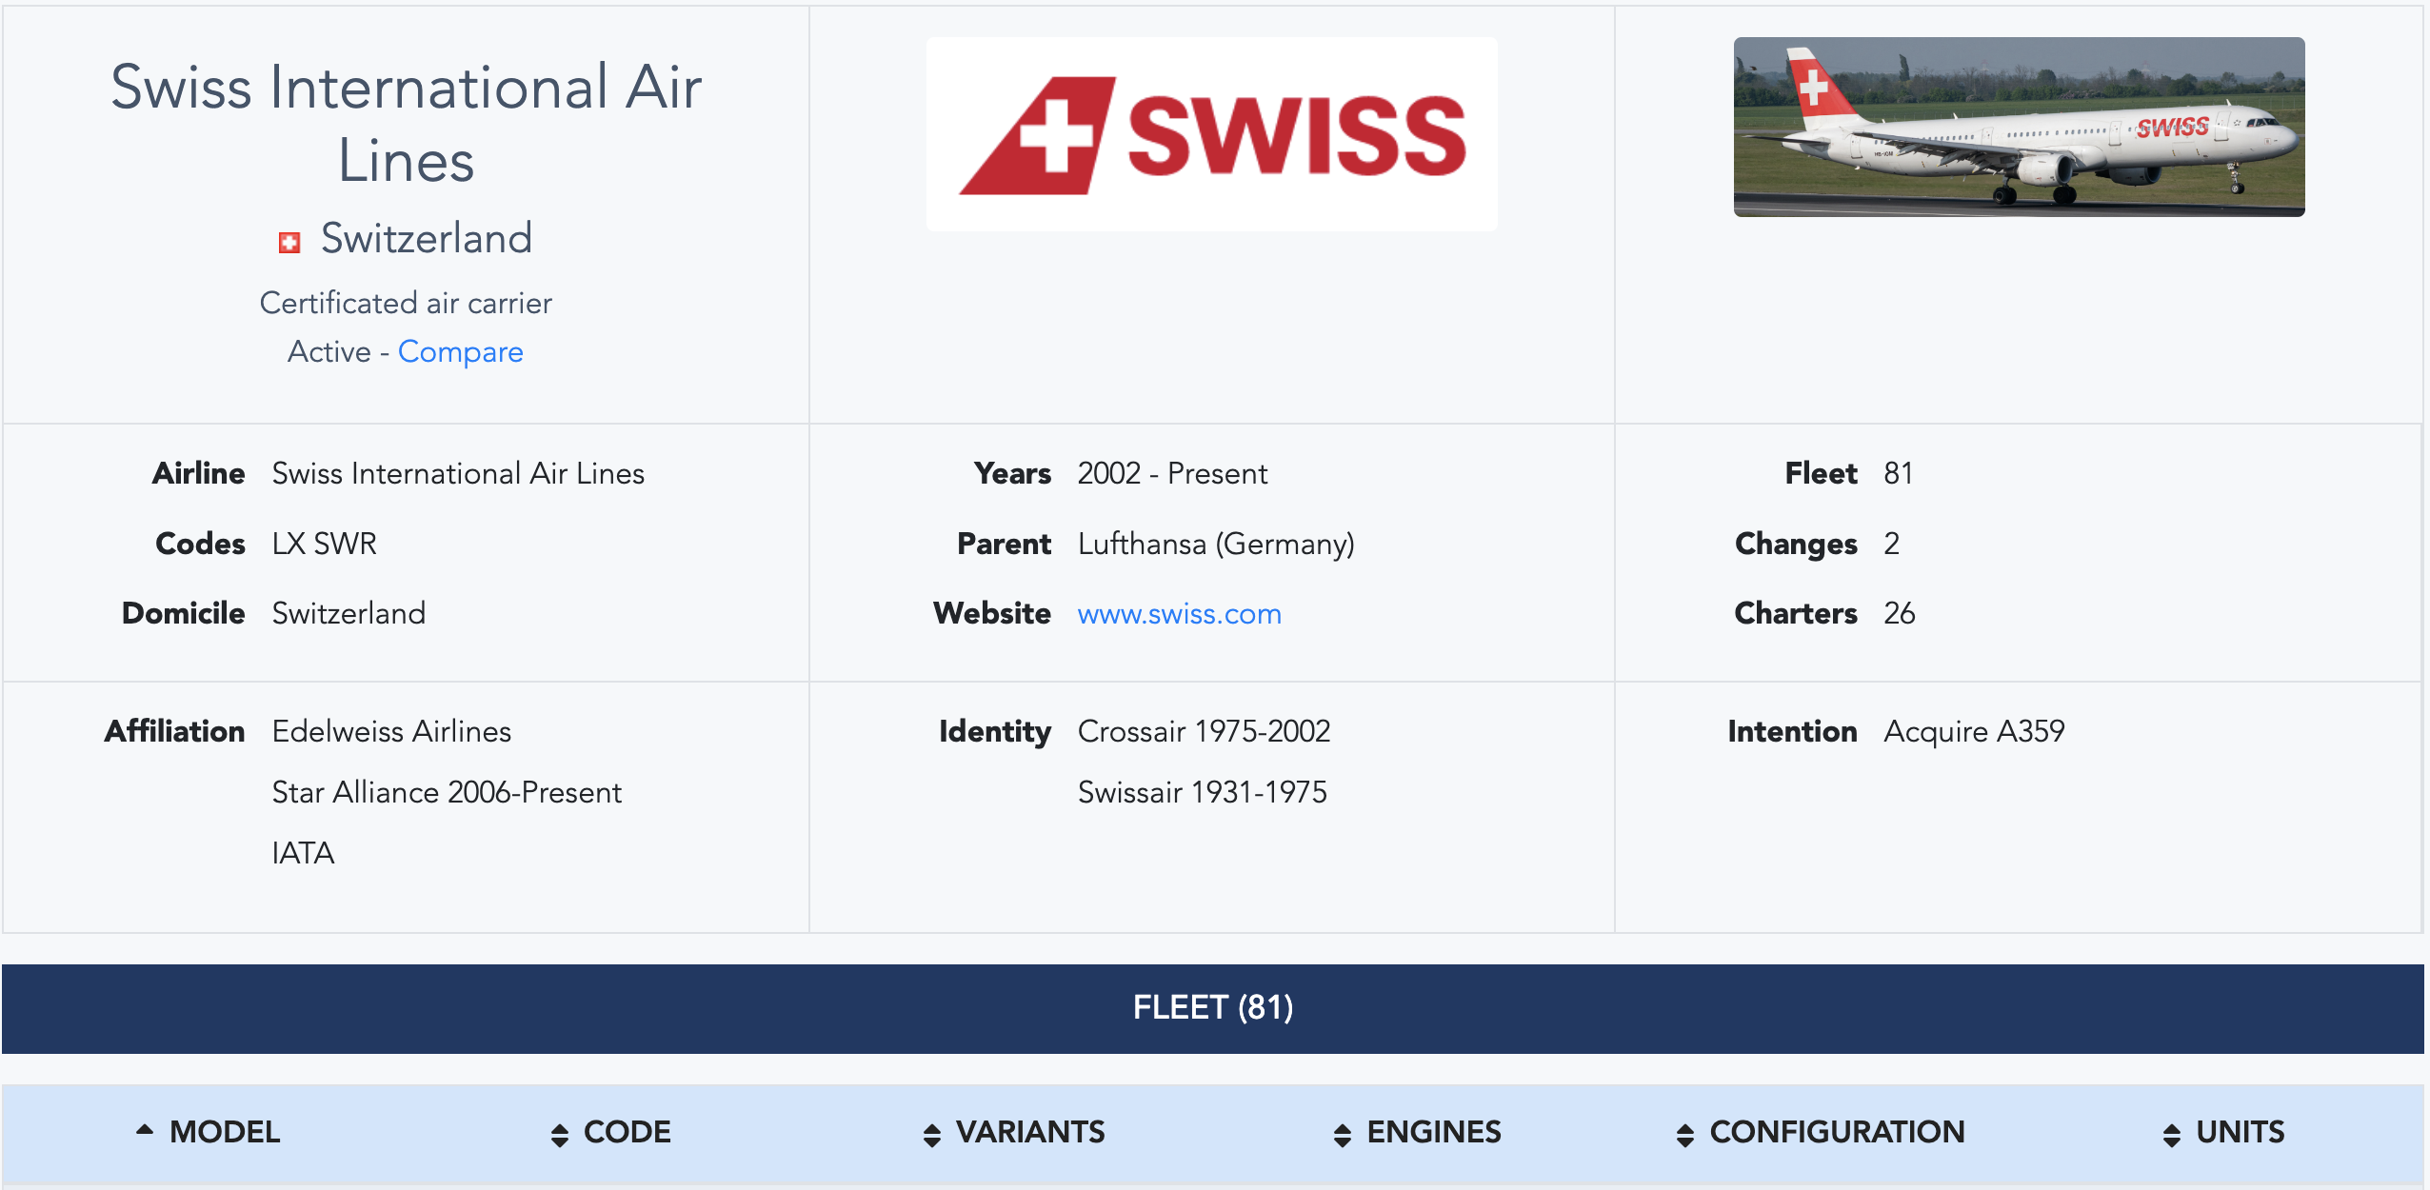The width and height of the screenshot is (2430, 1190).
Task: Click the Swissair 1931-1975 identity entry
Action: coord(1202,792)
